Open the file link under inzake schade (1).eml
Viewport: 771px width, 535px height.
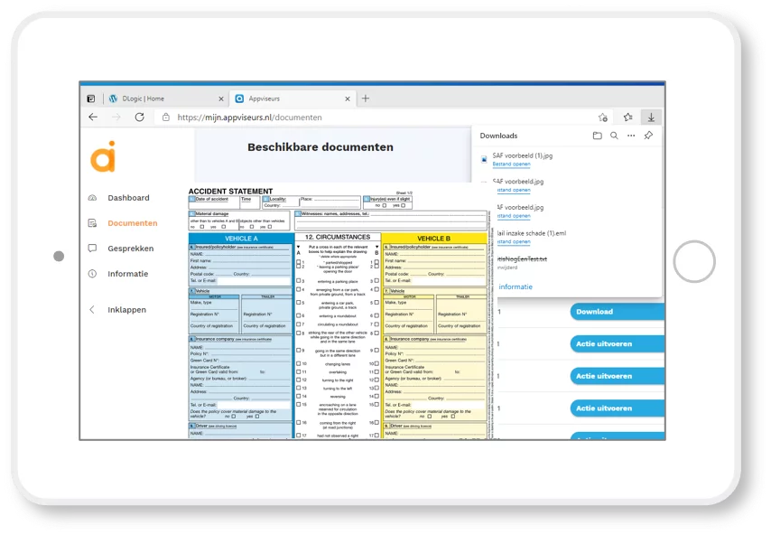click(x=514, y=241)
